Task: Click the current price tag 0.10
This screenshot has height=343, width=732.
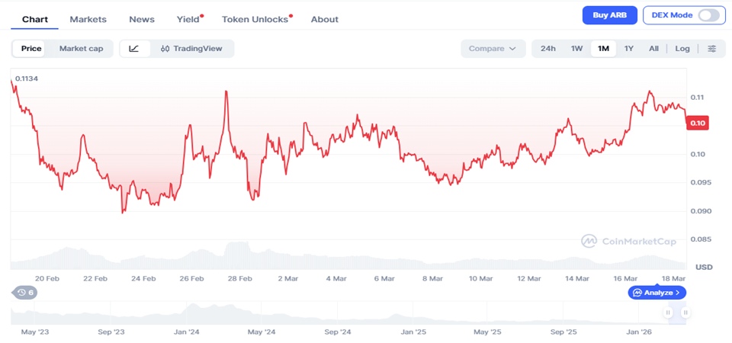Action: [698, 122]
